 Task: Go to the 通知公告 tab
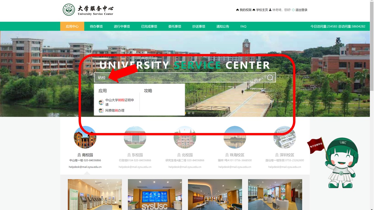pyautogui.click(x=223, y=26)
